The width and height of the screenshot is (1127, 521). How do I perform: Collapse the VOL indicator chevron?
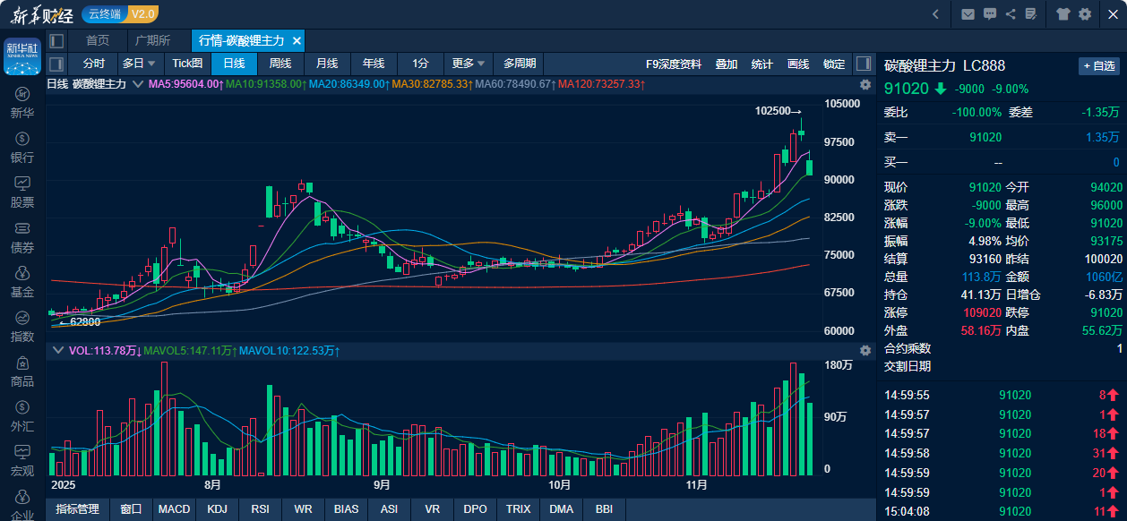pos(58,350)
